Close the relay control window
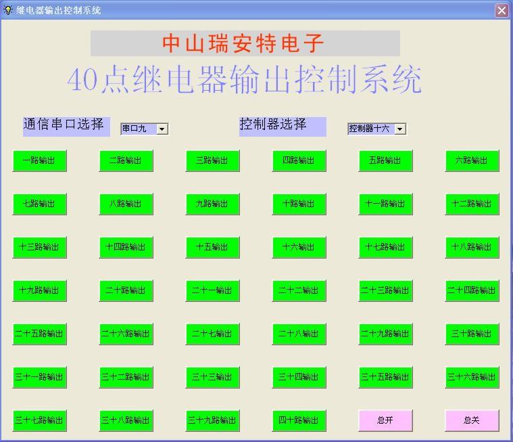 click(502, 10)
